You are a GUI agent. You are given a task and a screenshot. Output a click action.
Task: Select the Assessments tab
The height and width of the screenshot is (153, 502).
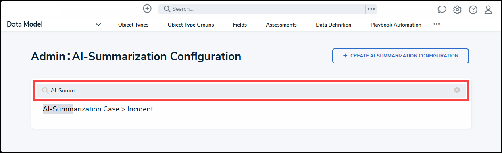tap(281, 25)
